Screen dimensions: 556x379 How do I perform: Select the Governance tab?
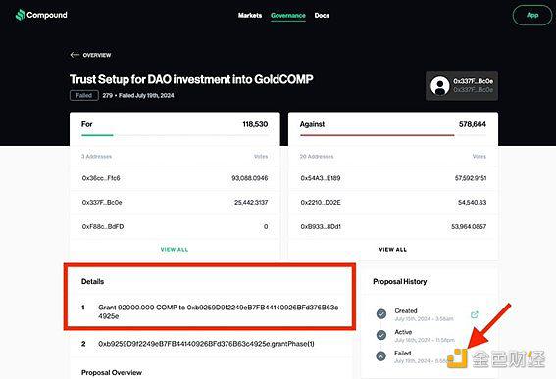click(288, 16)
